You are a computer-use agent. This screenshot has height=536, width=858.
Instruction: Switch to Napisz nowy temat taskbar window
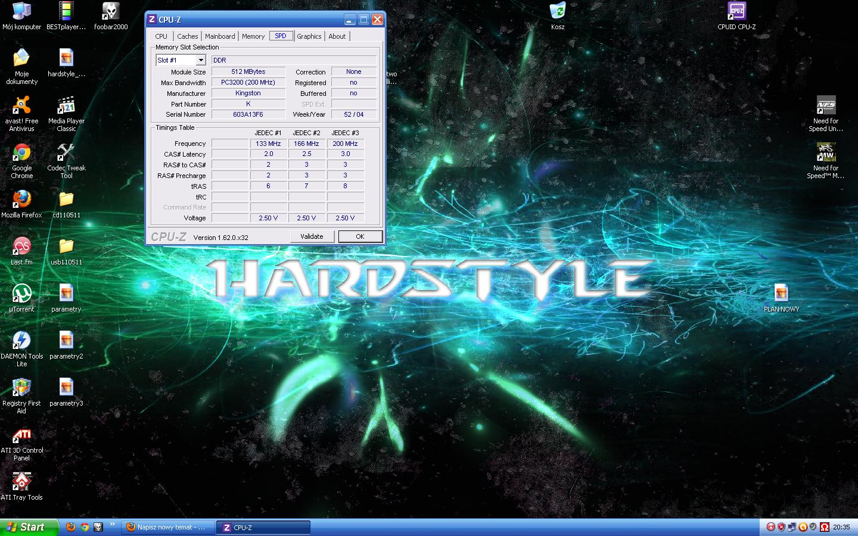pyautogui.click(x=167, y=527)
